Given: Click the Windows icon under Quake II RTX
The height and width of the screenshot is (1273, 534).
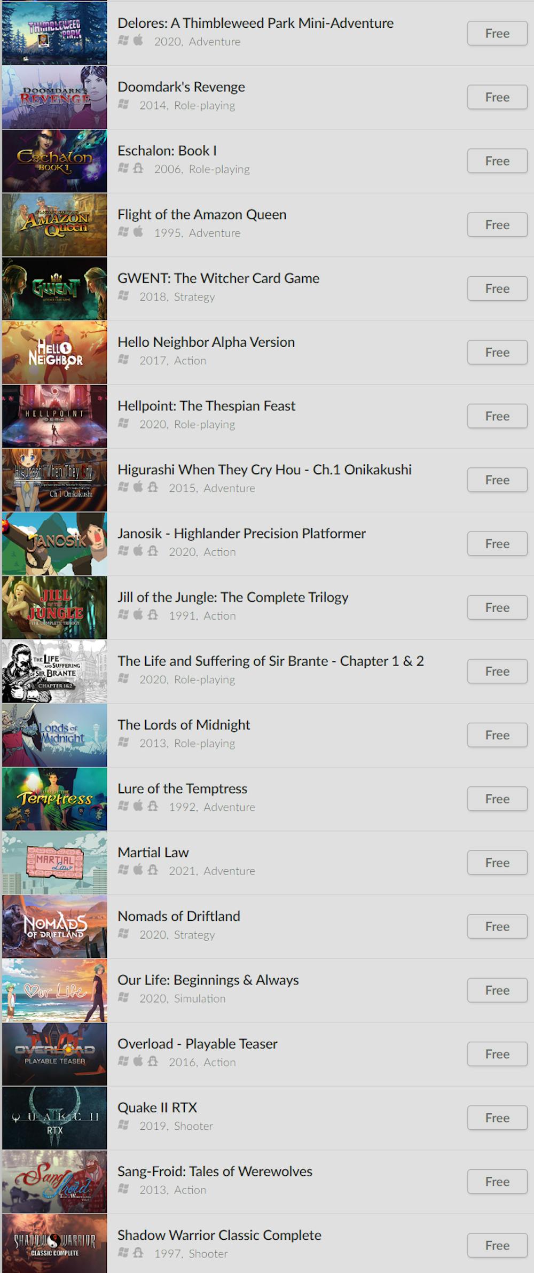Looking at the screenshot, I should coord(123,1125).
